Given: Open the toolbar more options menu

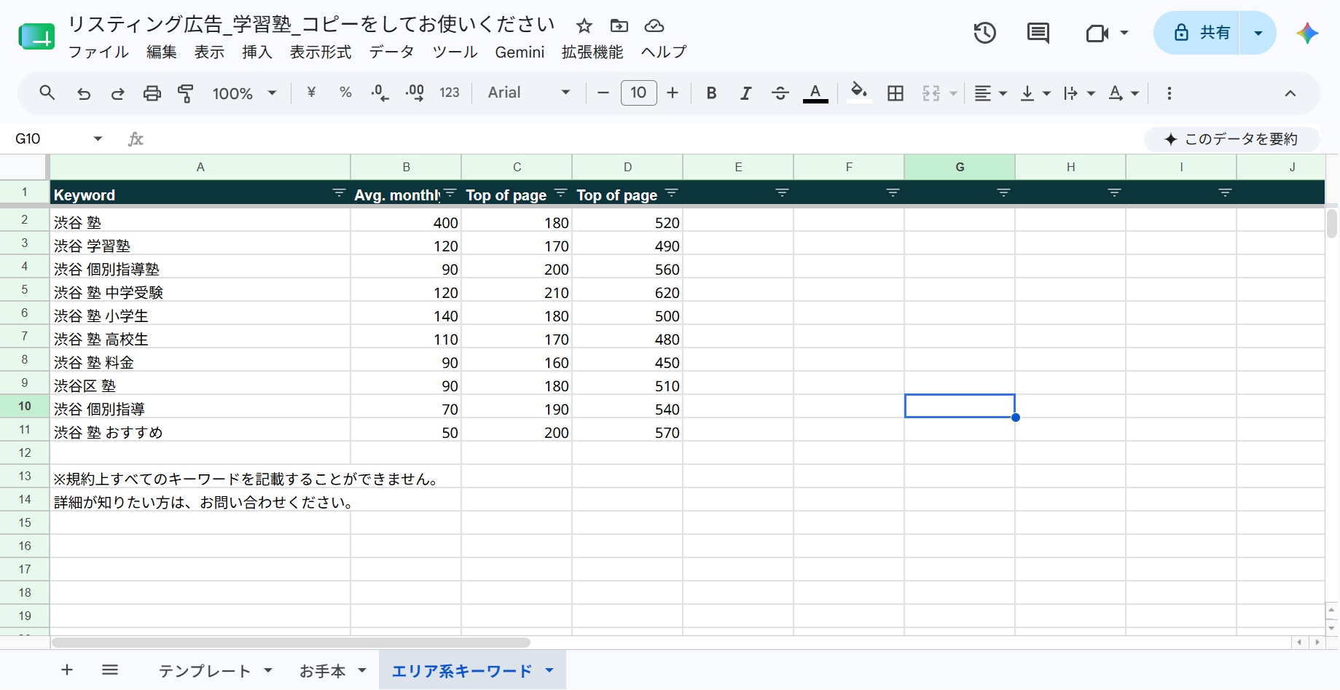Looking at the screenshot, I should tap(1169, 93).
